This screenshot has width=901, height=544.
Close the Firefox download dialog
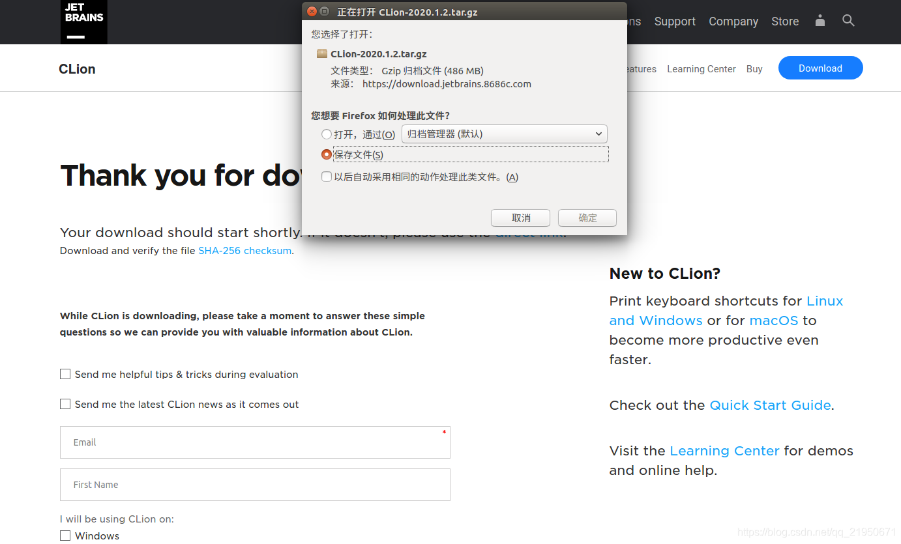click(312, 12)
